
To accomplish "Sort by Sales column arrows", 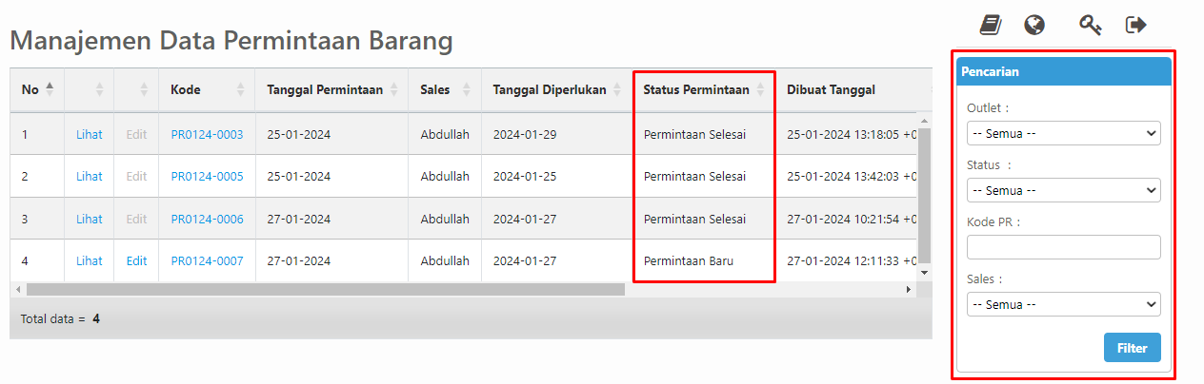I will (x=466, y=90).
